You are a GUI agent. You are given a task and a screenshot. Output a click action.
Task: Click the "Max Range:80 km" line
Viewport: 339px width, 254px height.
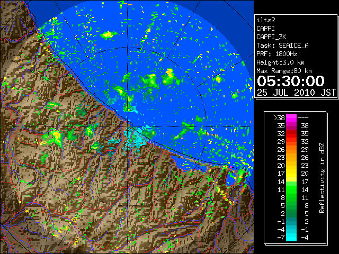[284, 71]
